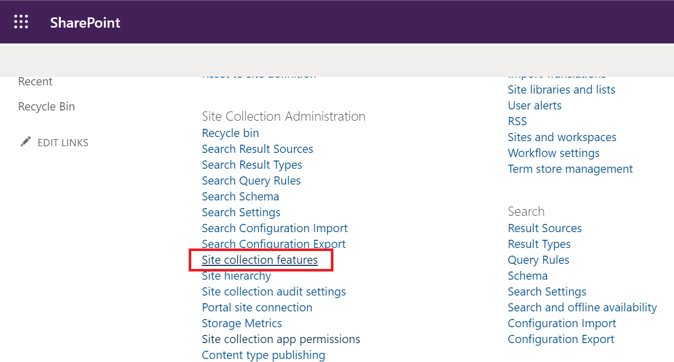The height and width of the screenshot is (362, 674).
Task: Open Site collection app permissions
Action: pos(281,339)
